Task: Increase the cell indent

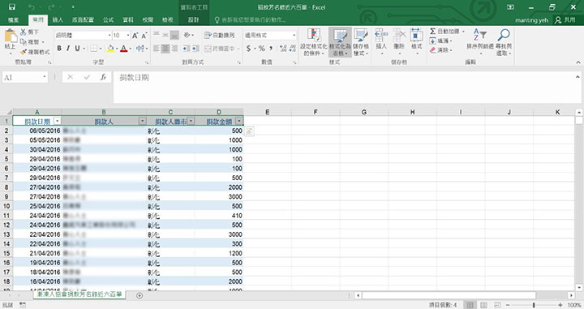Action: pos(195,49)
